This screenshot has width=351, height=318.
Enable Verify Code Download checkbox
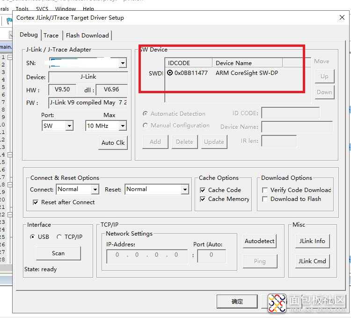pos(264,190)
